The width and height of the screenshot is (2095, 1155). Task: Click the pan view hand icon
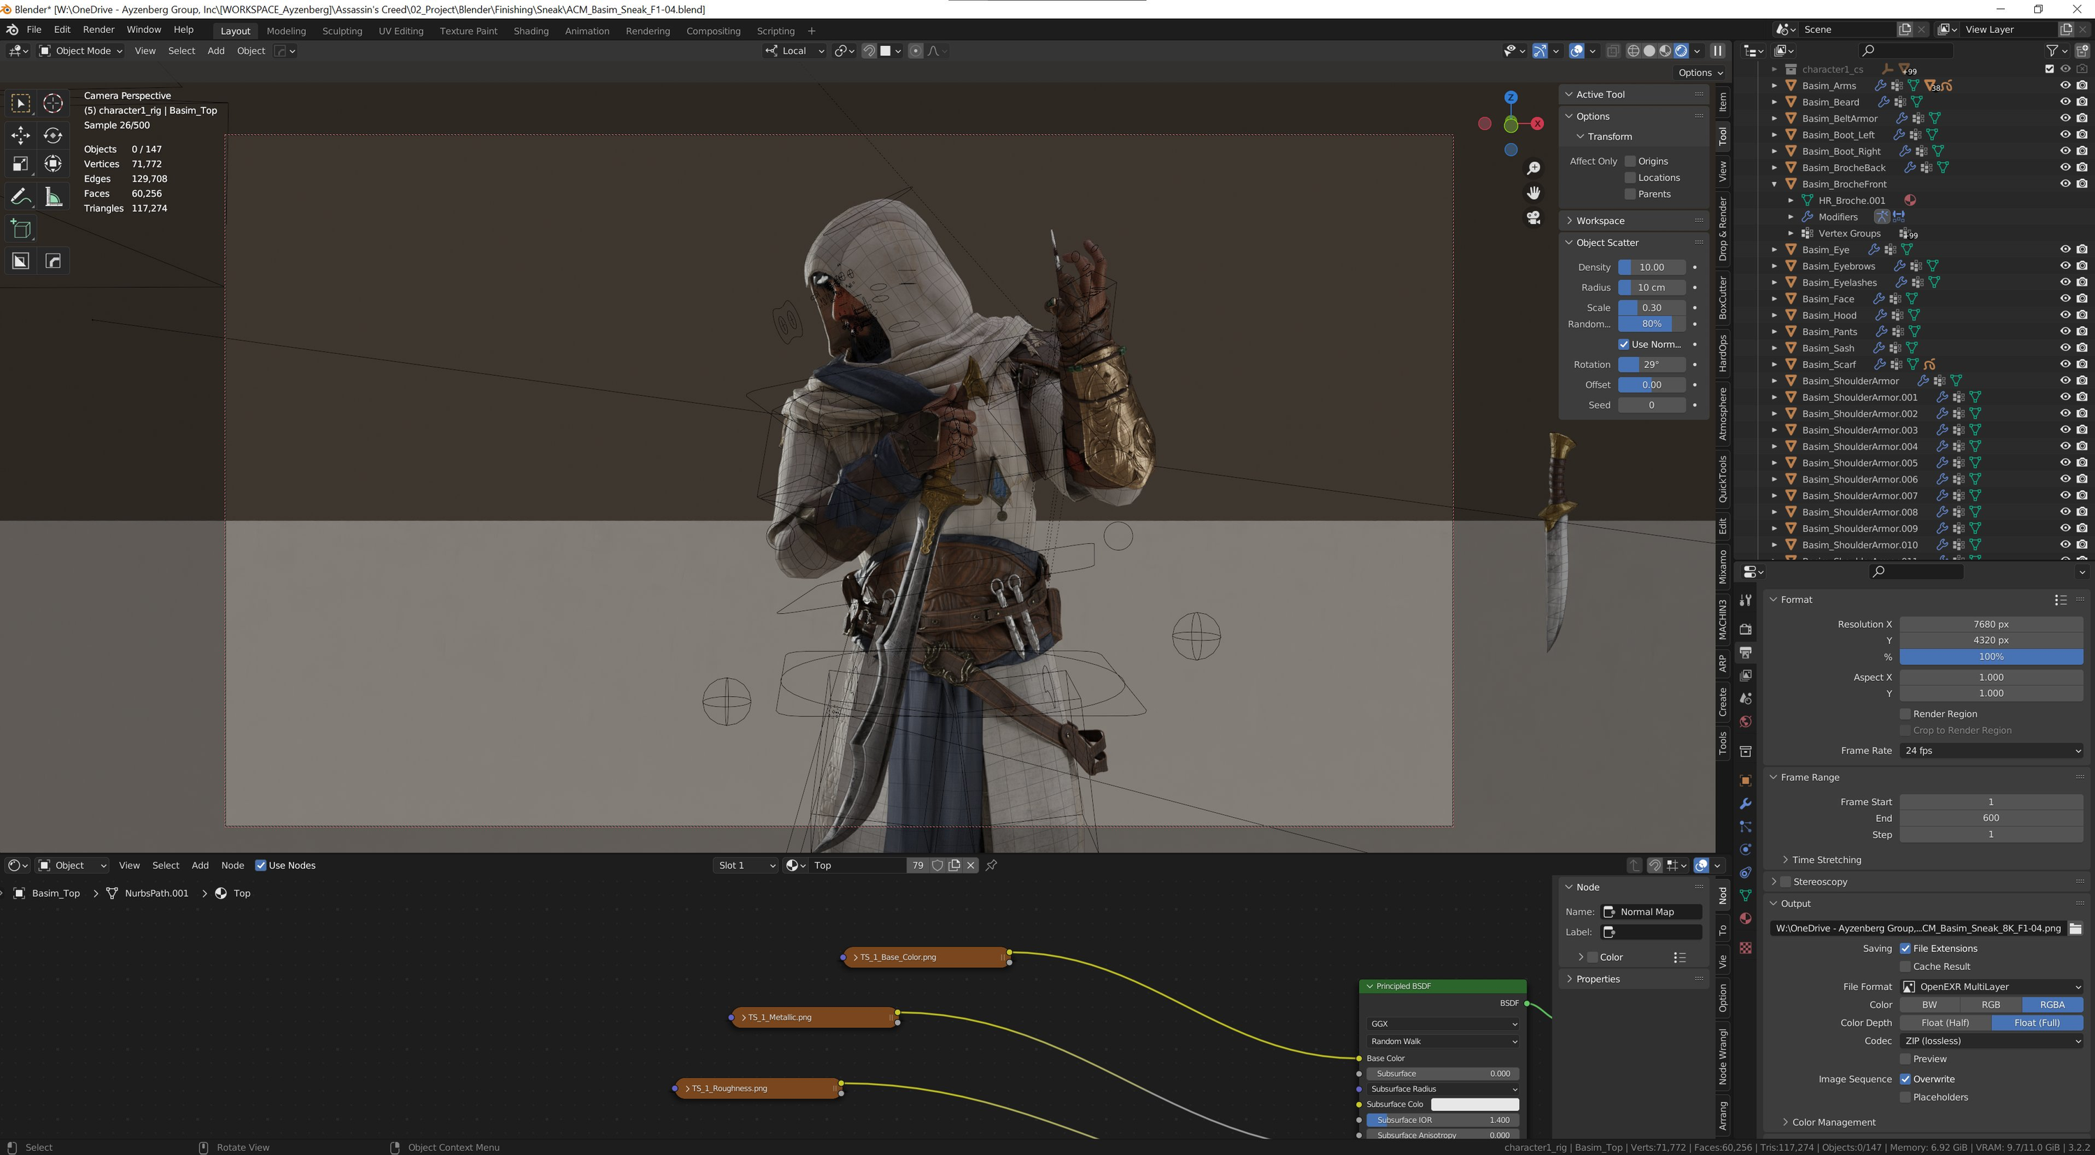tap(1533, 193)
